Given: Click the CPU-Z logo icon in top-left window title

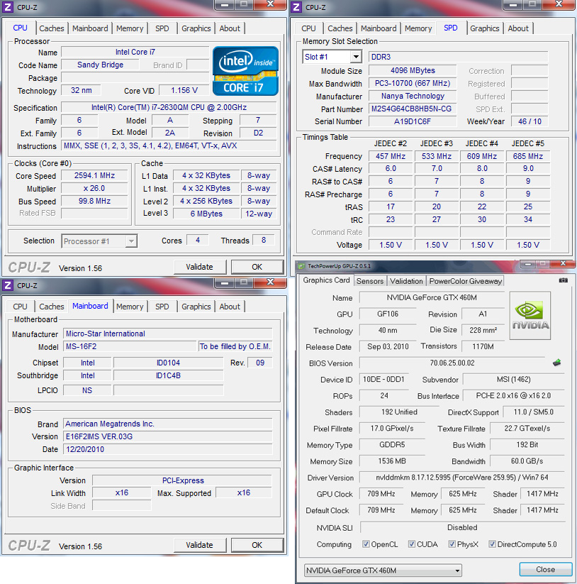Looking at the screenshot, I should coord(7,6).
